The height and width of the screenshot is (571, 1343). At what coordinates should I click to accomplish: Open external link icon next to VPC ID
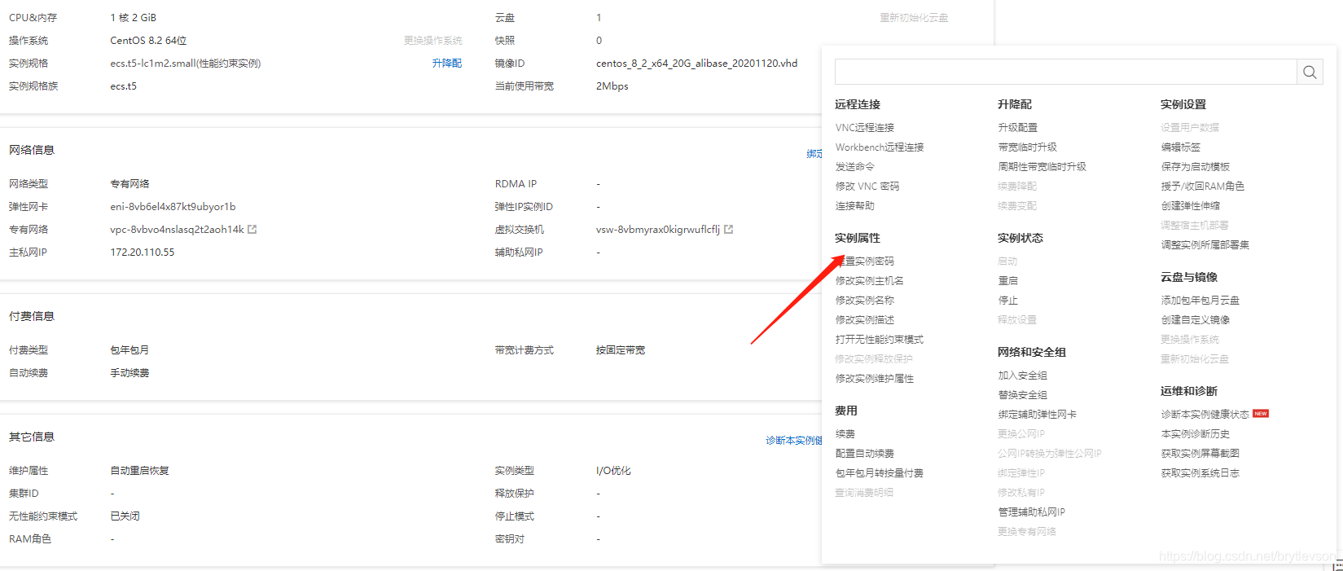point(252,230)
